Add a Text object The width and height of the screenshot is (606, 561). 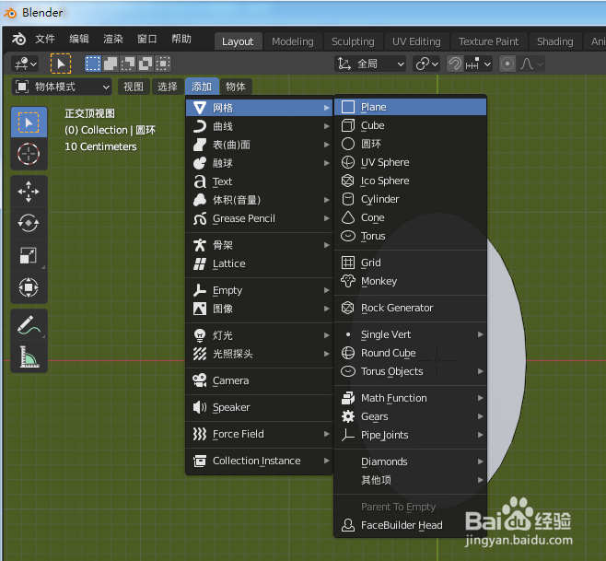pos(260,181)
